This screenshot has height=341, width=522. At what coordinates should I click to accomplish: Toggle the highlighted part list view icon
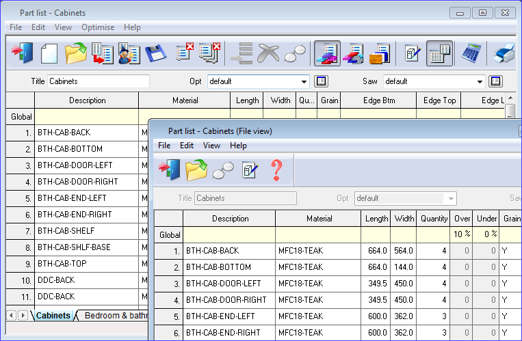pyautogui.click(x=327, y=53)
